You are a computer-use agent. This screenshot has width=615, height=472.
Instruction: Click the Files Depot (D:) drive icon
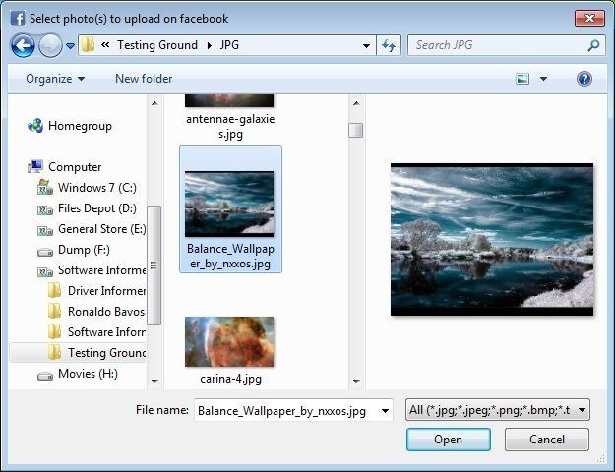click(x=44, y=210)
